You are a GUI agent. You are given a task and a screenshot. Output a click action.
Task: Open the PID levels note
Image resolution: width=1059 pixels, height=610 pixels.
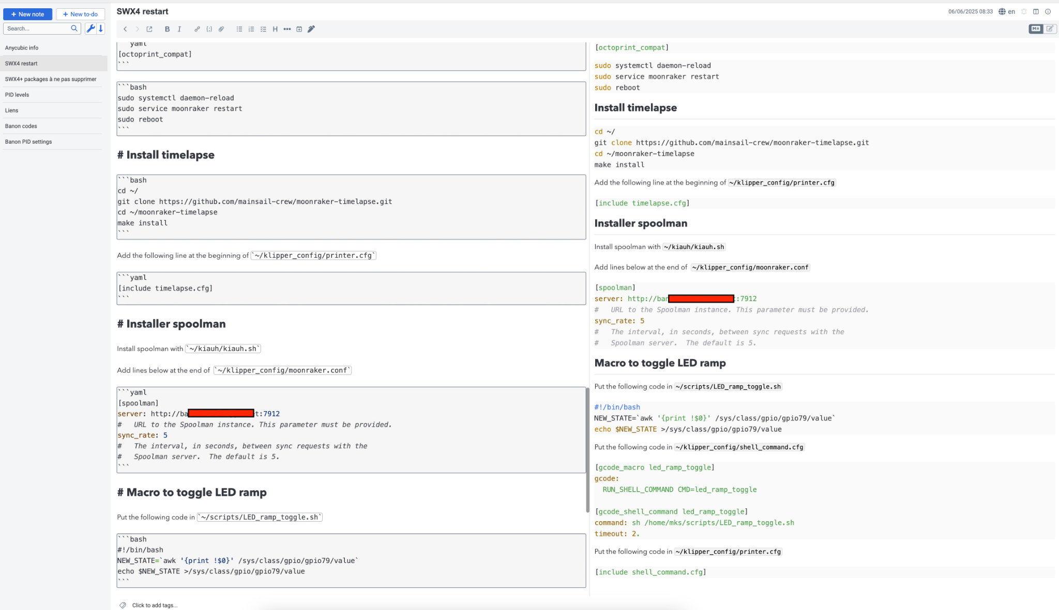click(x=53, y=95)
